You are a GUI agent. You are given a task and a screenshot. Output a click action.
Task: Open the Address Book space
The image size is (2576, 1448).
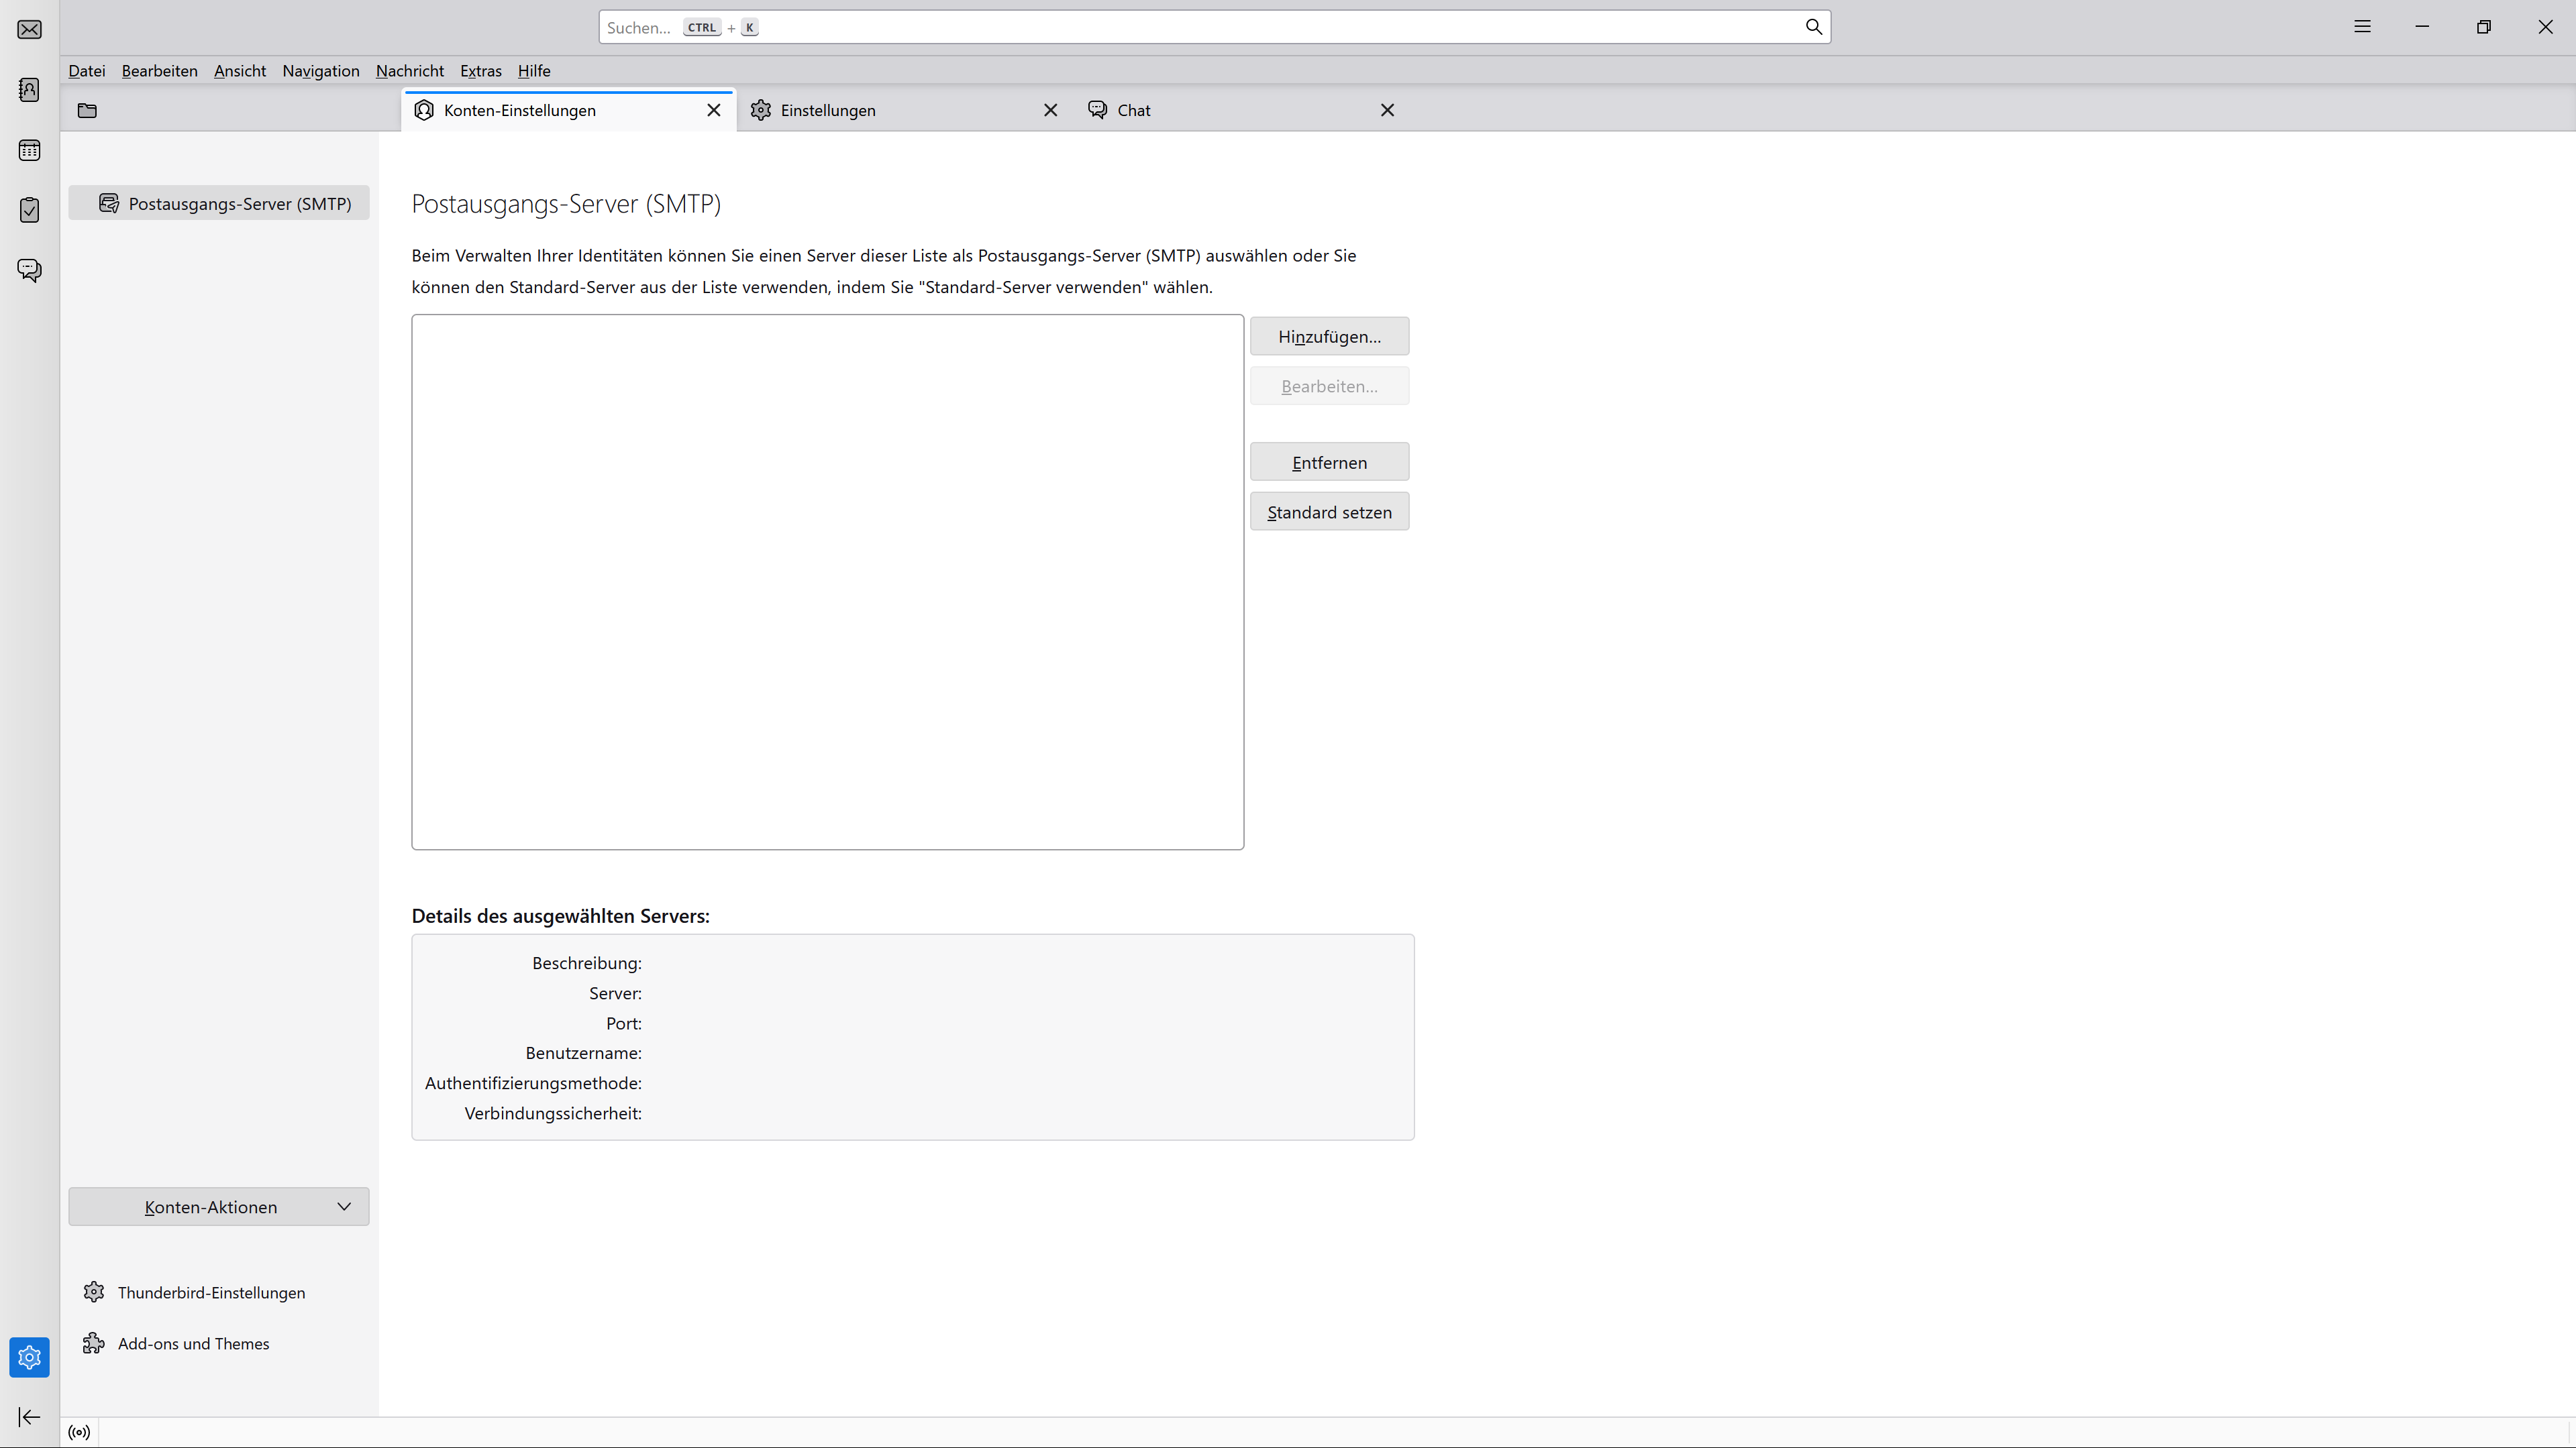[30, 90]
